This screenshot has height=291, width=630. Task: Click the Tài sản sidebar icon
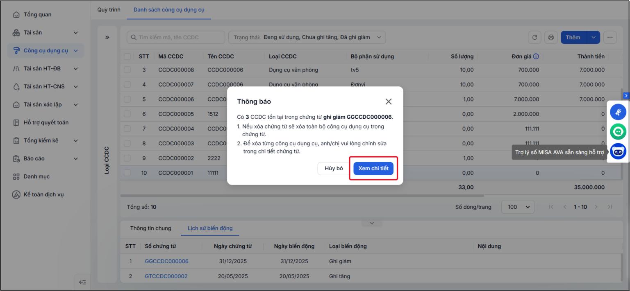[x=16, y=33]
